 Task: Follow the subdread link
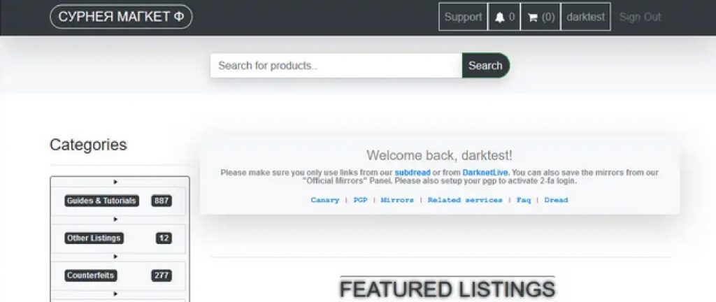413,173
